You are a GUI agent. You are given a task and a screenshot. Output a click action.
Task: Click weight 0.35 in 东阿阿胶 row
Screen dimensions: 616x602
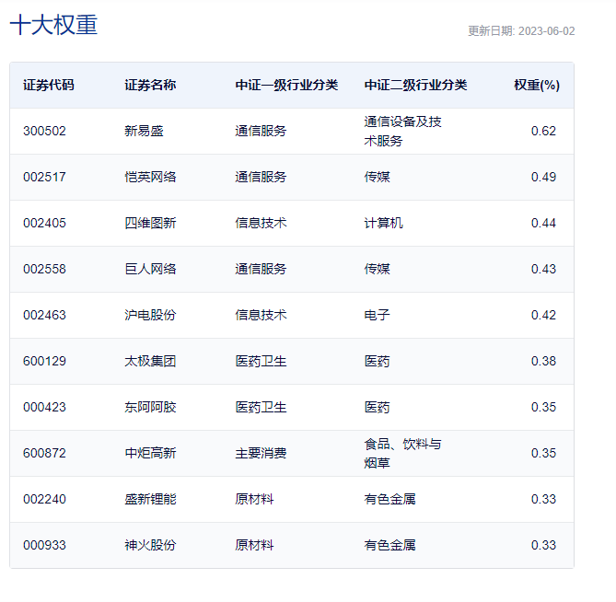(x=543, y=407)
